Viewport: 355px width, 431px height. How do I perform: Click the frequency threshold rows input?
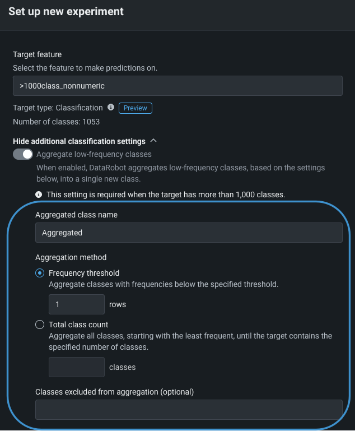tap(77, 304)
